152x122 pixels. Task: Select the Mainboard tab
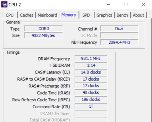[x=47, y=15]
